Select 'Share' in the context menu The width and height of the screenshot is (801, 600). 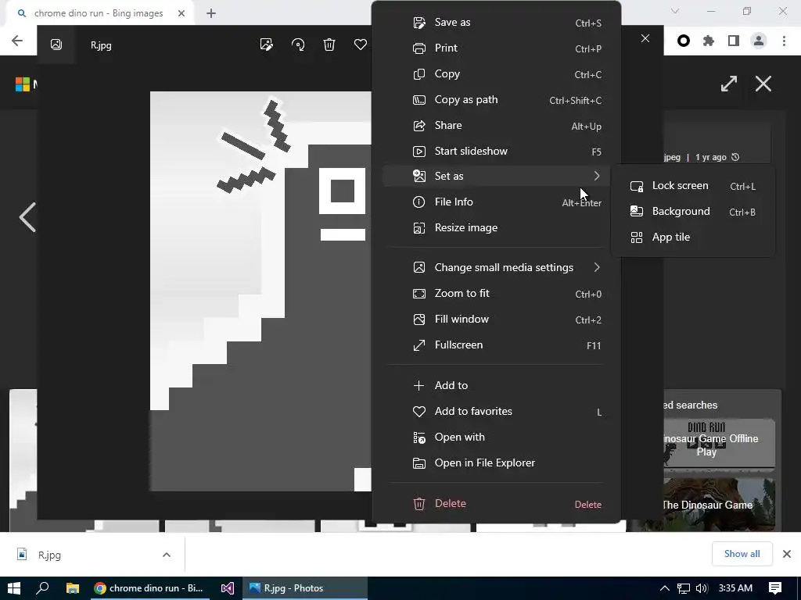click(496, 126)
